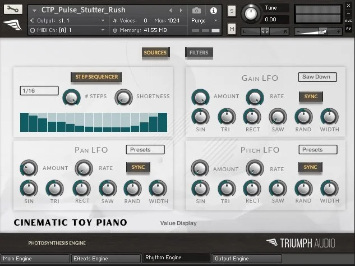Screen dimensions: 355x266
Task: Click the AUX button
Action: tap(348, 21)
